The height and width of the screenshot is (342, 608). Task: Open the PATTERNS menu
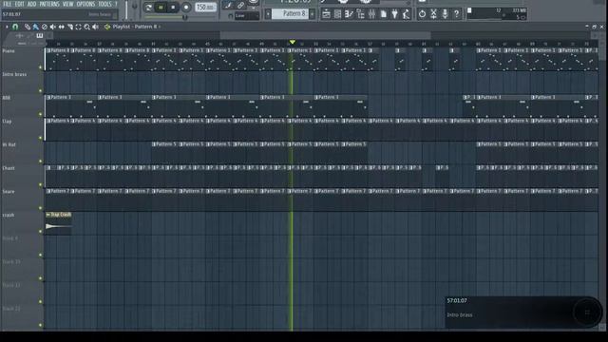pos(49,4)
